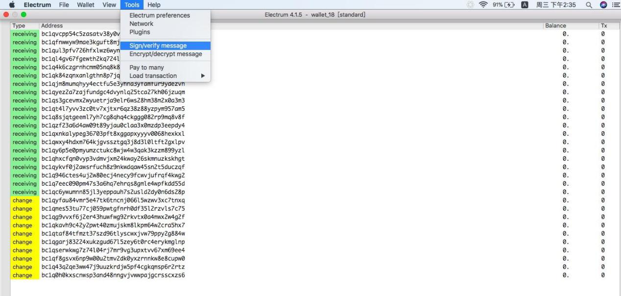The image size is (621, 296).
Task: Choose Encrypt/decrypt message
Action: click(166, 54)
